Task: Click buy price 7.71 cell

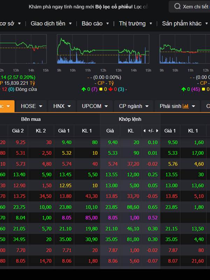Action: (x=67, y=250)
